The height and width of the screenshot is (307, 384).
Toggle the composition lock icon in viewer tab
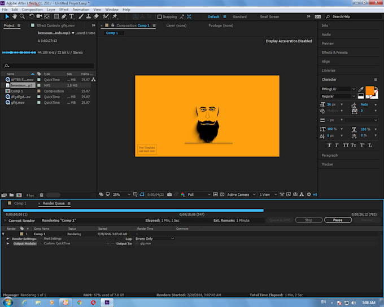(x=112, y=25)
